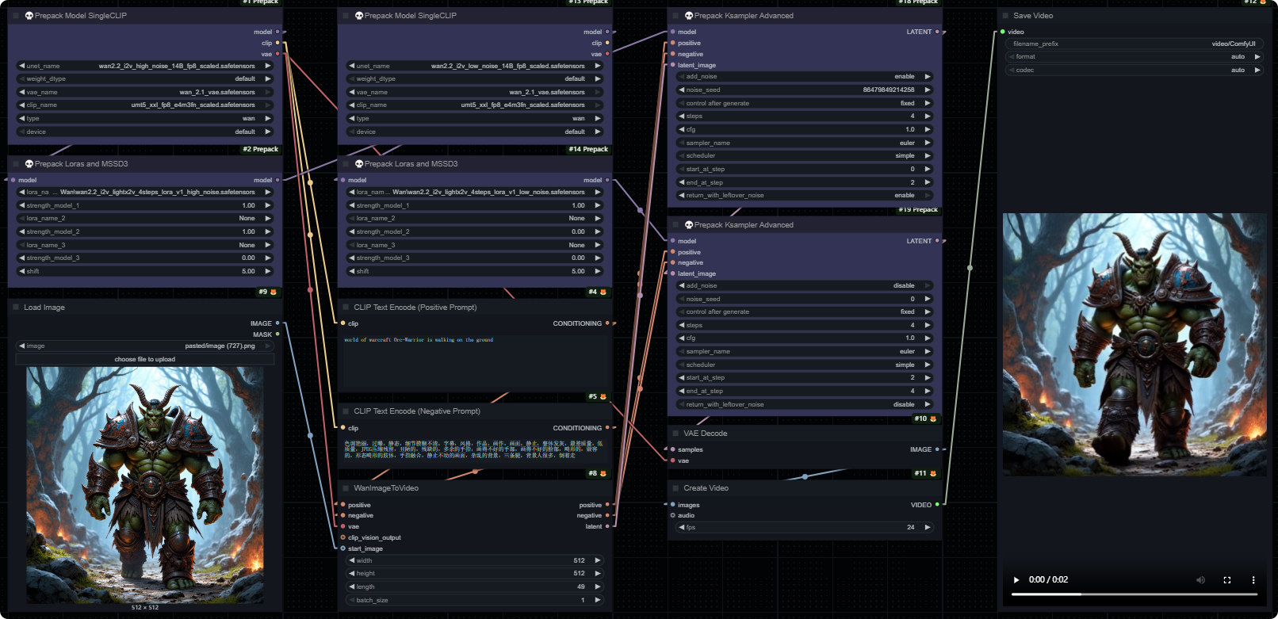Click the video progress seek bar
1278x619 pixels.
pos(1134,594)
